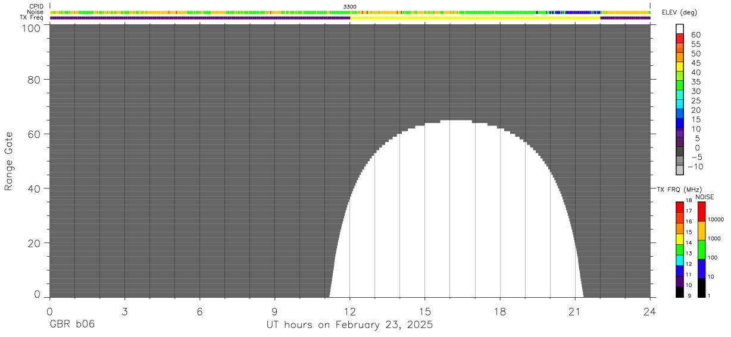Click the '13' label on TX FRQ legend

(689, 254)
